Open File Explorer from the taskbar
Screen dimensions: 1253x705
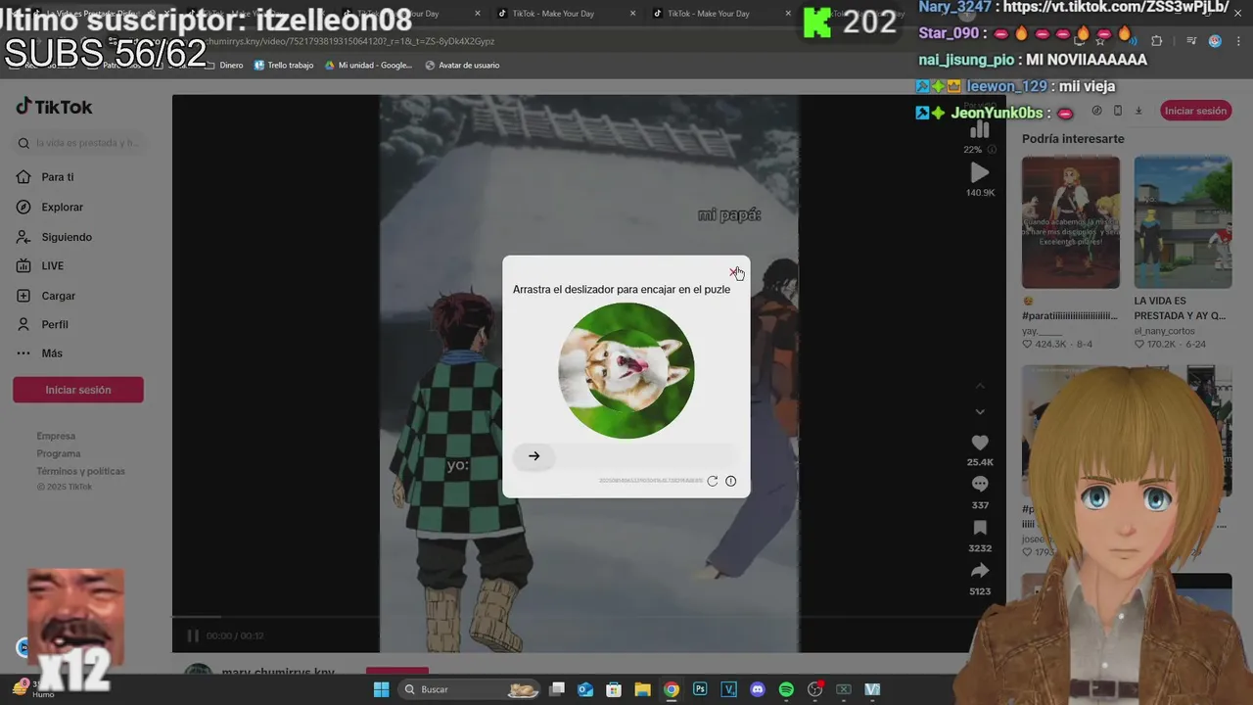[x=642, y=689]
